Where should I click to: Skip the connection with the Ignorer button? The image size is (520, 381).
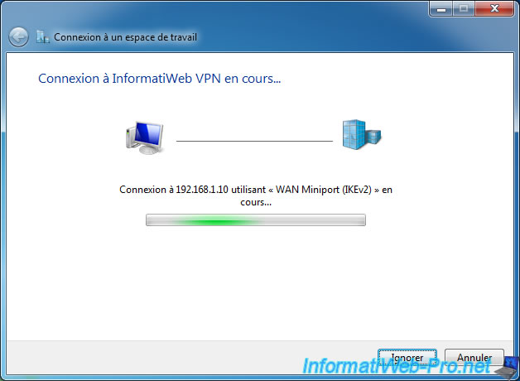click(407, 358)
